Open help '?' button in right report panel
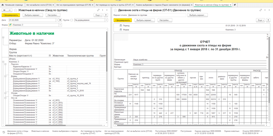Viewport: 273px width, 136px height. (x=268, y=20)
